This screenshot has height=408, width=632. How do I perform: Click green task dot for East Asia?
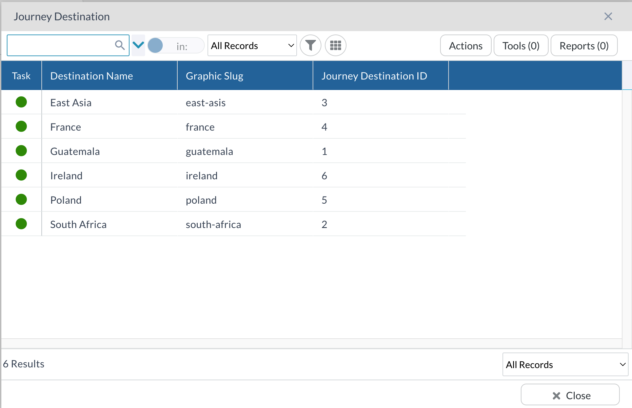(21, 102)
